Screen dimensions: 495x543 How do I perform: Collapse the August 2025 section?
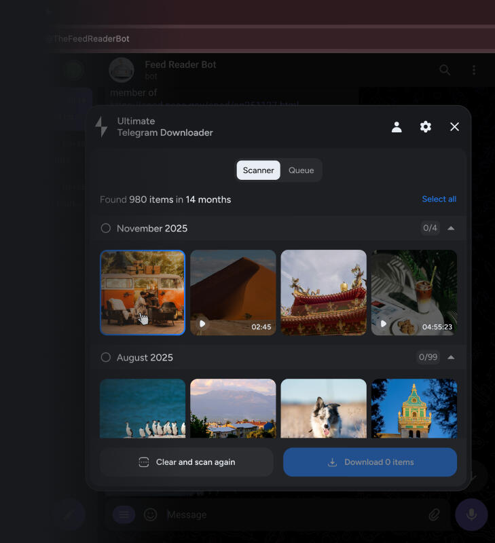click(451, 357)
